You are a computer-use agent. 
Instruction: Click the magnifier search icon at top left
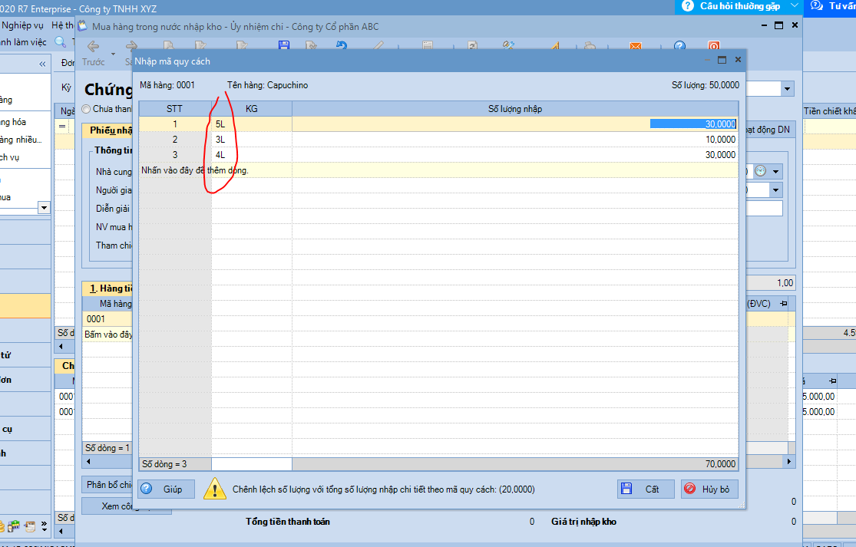pyautogui.click(x=60, y=41)
